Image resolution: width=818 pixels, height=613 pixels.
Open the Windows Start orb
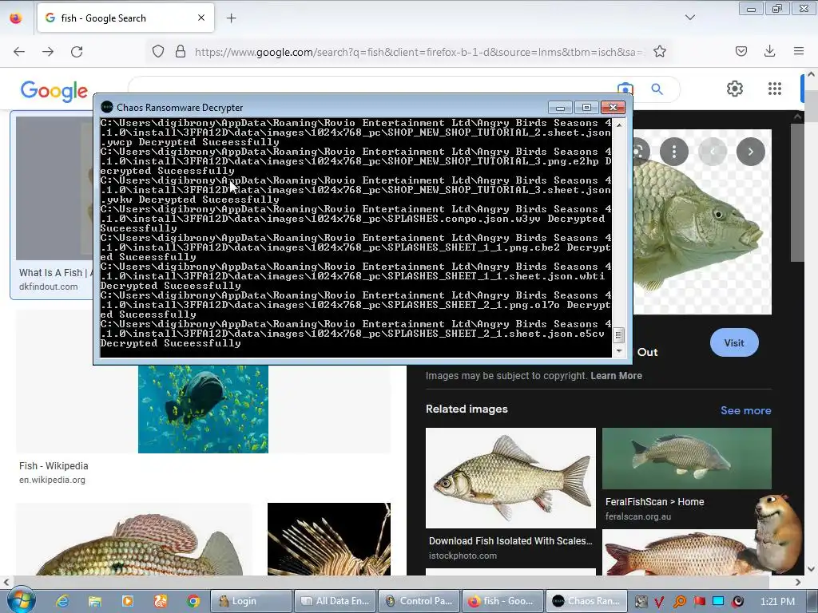tap(22, 600)
